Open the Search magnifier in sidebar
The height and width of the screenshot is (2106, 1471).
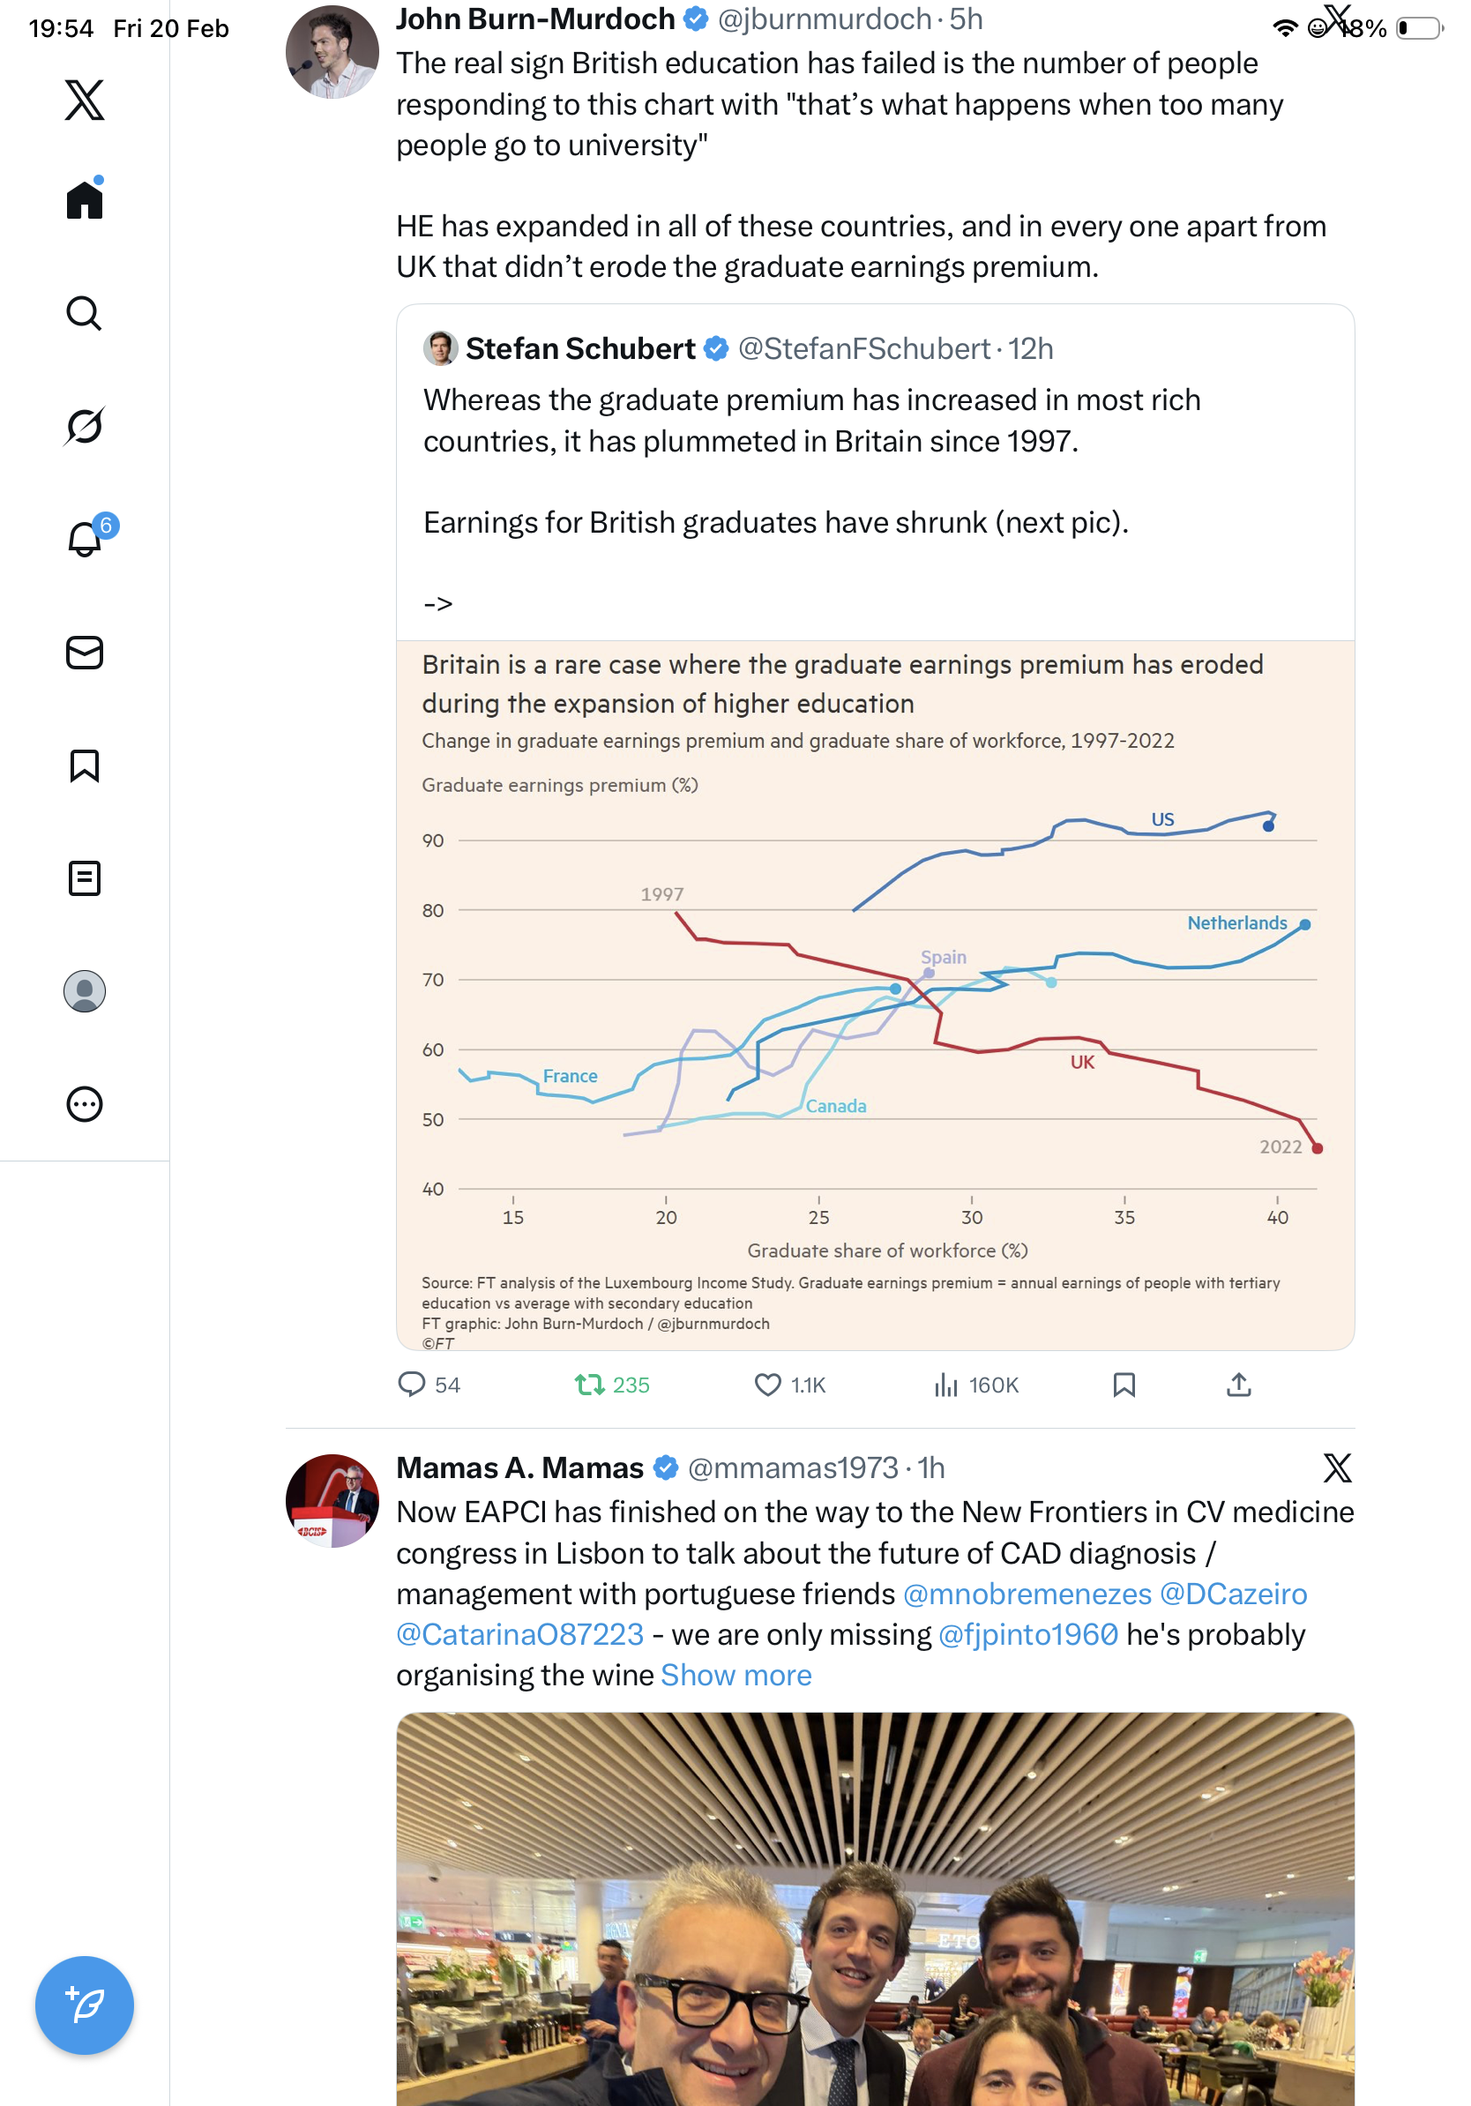85,314
